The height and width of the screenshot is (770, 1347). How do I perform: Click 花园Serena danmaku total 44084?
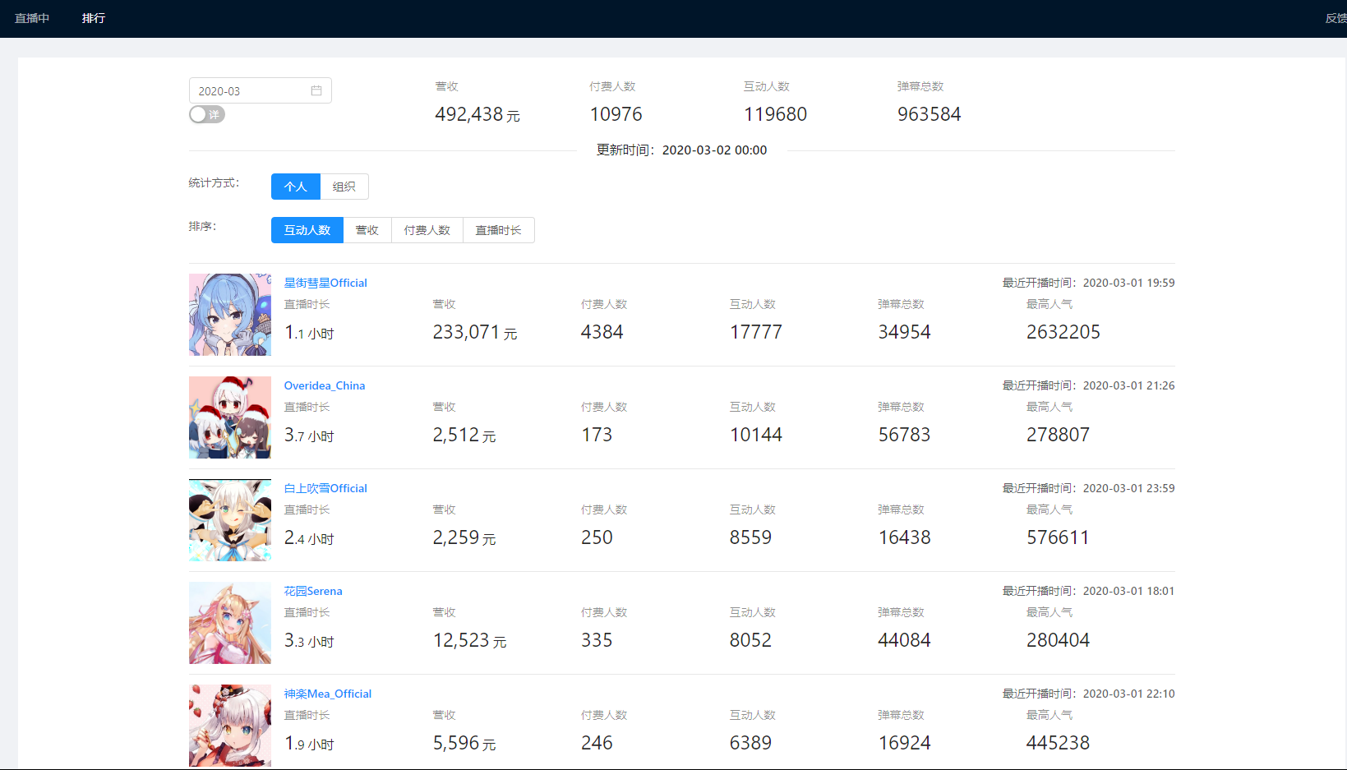pyautogui.click(x=905, y=640)
